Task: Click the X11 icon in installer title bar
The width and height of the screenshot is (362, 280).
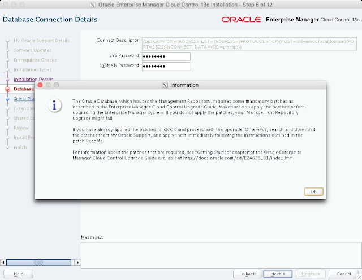Action: pos(93,5)
